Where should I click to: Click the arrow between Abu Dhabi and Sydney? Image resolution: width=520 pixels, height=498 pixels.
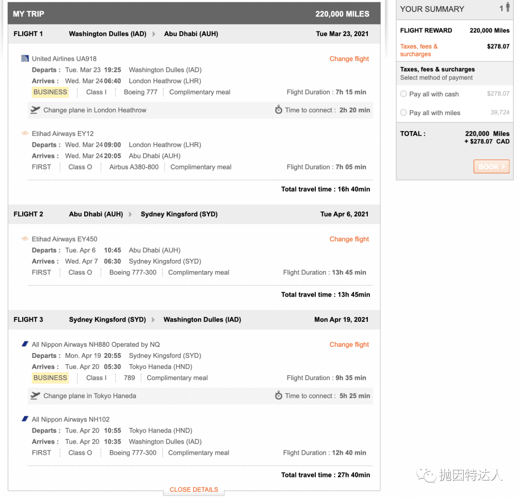(130, 214)
